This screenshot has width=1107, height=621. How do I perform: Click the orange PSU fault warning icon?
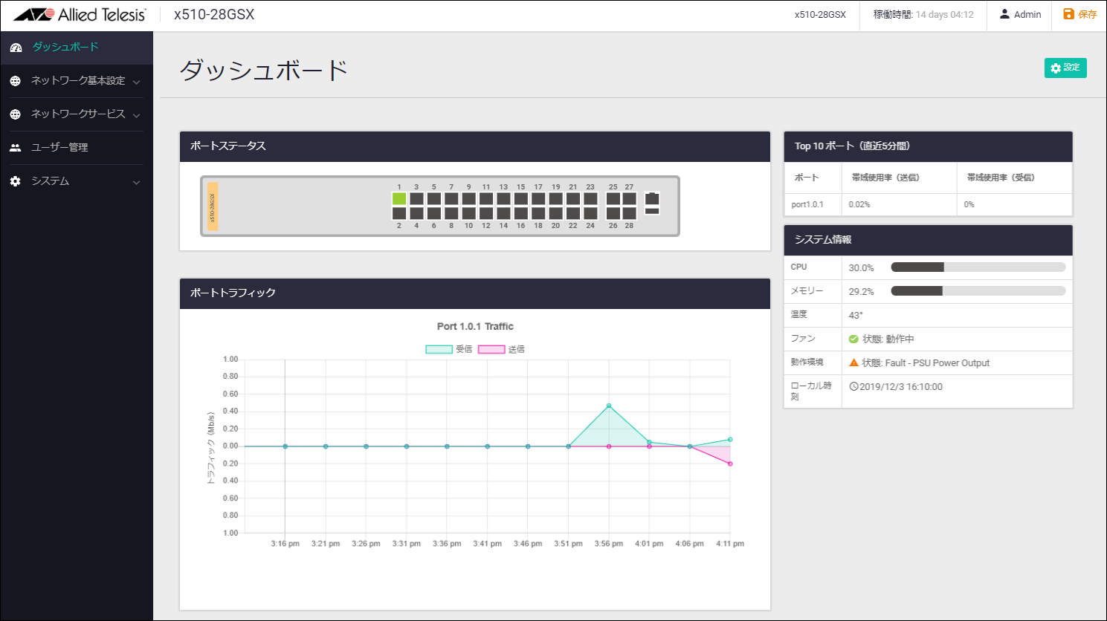pos(853,362)
